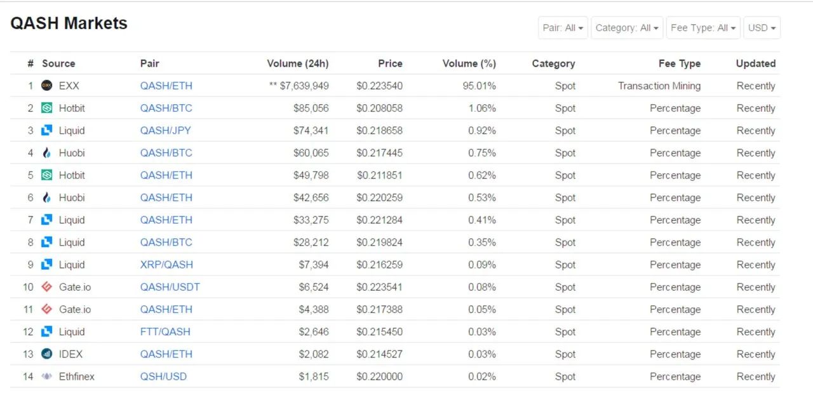Screen dimensions: 813x393
Task: Open Liquid QASH/ETH pair link in row 7
Action: coord(166,220)
